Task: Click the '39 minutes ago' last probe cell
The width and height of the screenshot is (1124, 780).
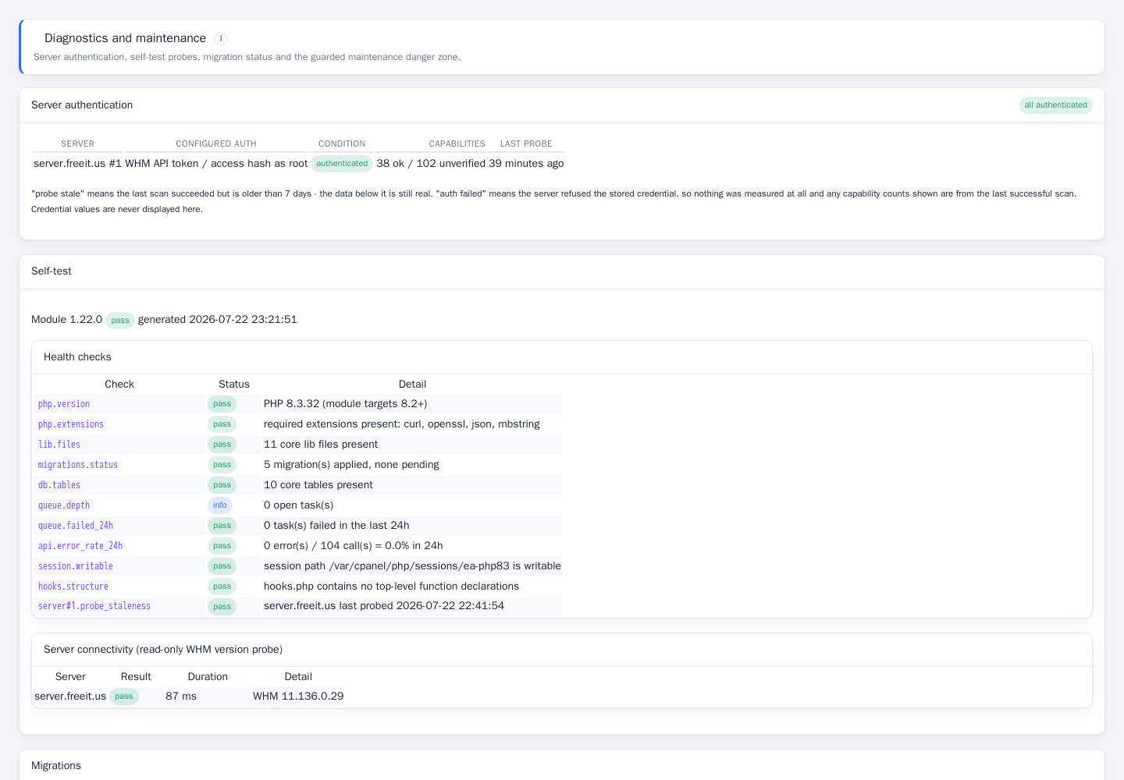Action: pyautogui.click(x=526, y=164)
